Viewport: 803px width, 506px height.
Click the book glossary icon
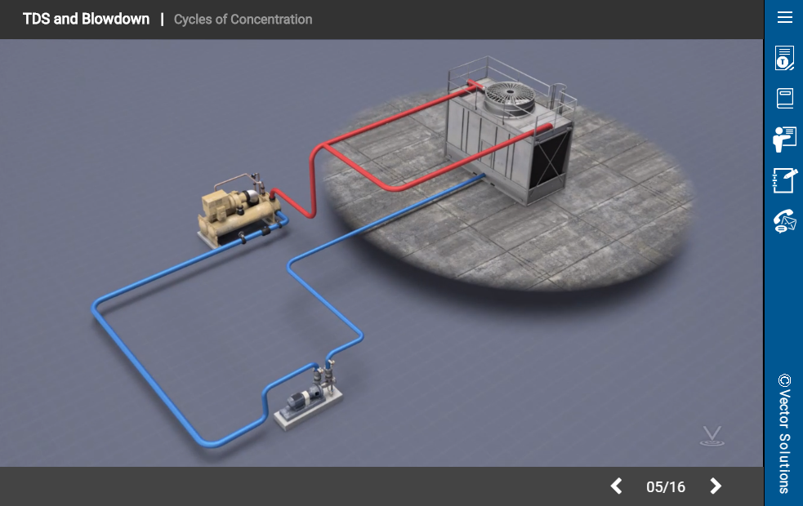pos(784,99)
